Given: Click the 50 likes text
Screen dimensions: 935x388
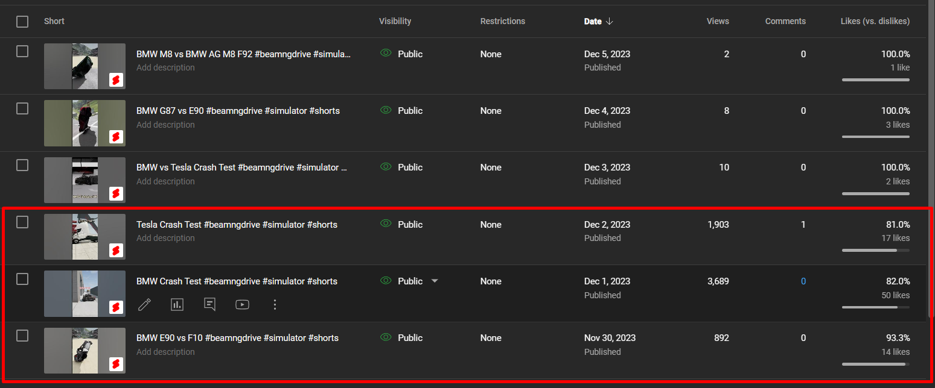Looking at the screenshot, I should coord(896,295).
